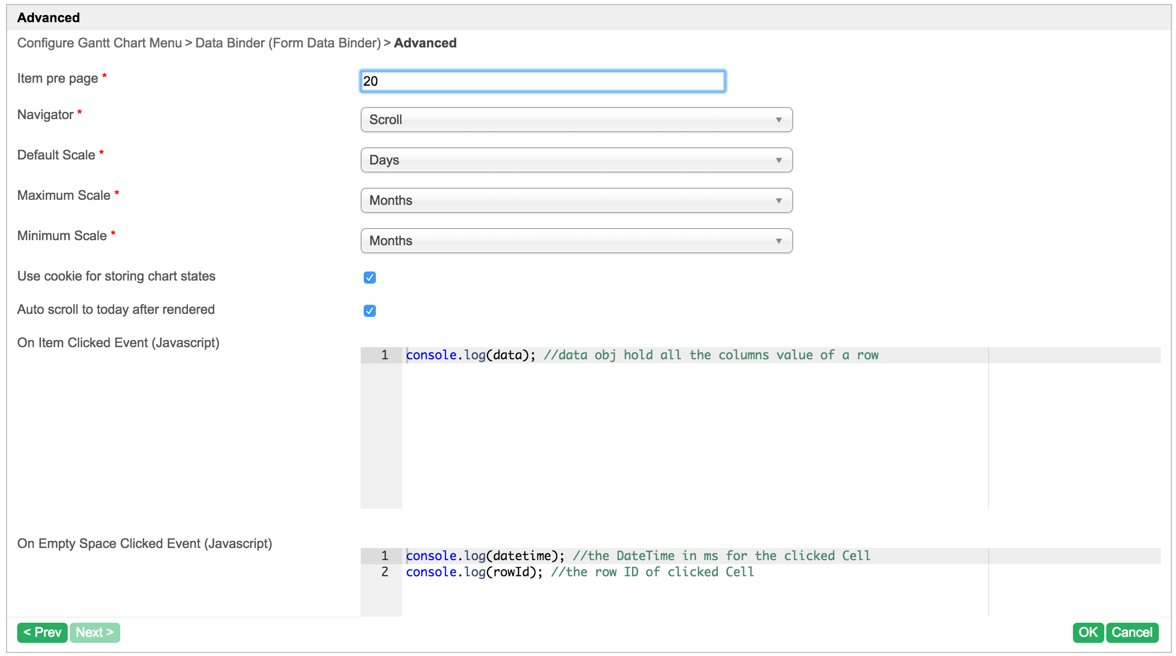Open the Minimum Scale dropdown

[576, 241]
